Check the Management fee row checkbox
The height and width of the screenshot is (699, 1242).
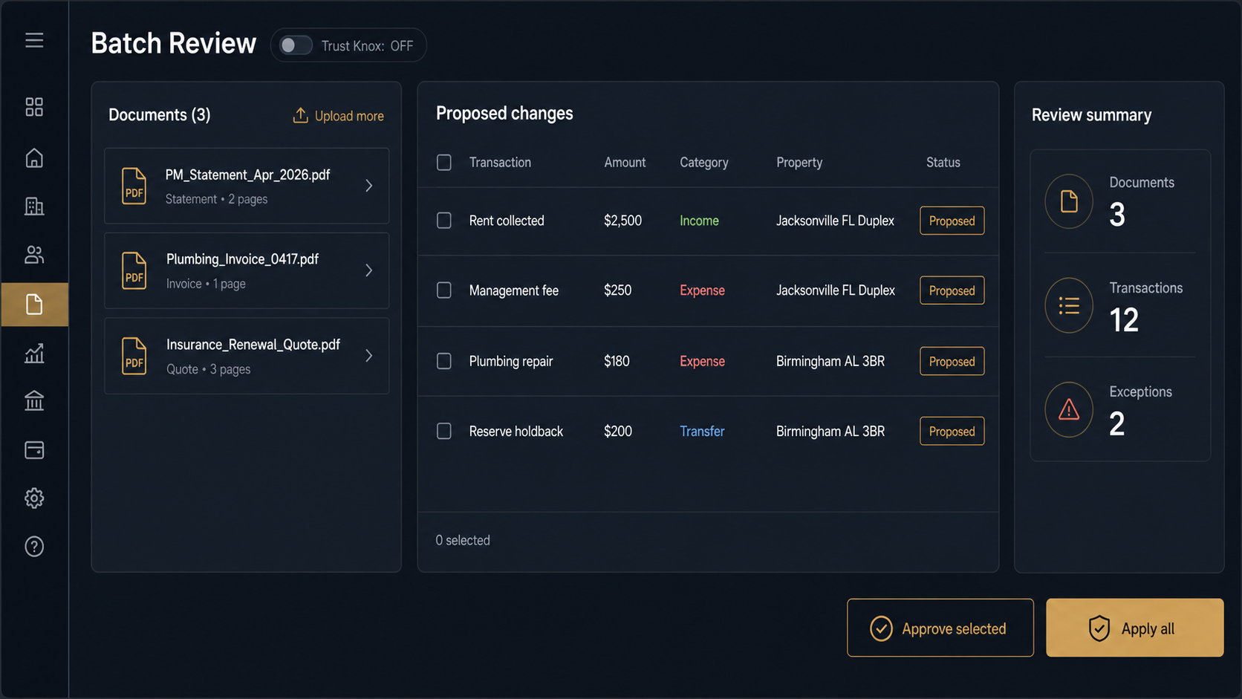tap(444, 290)
